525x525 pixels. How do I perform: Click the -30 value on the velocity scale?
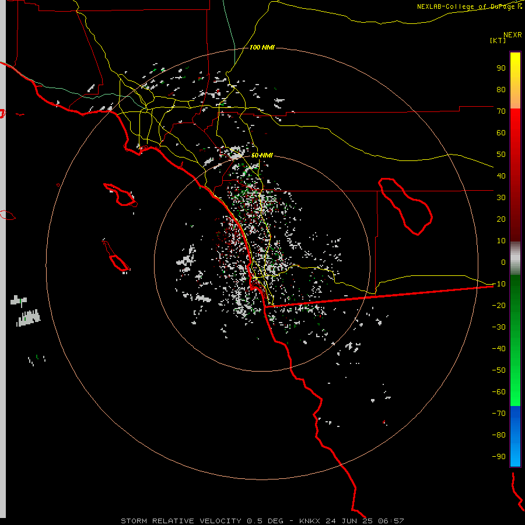coord(499,327)
